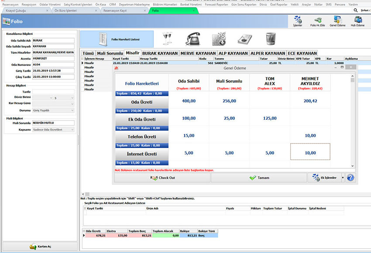Screen dimensions: 371x253
Task: Open Genel Ödeme toolbar icon
Action: click(x=337, y=21)
